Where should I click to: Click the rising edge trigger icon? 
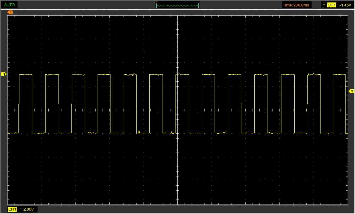[323, 5]
